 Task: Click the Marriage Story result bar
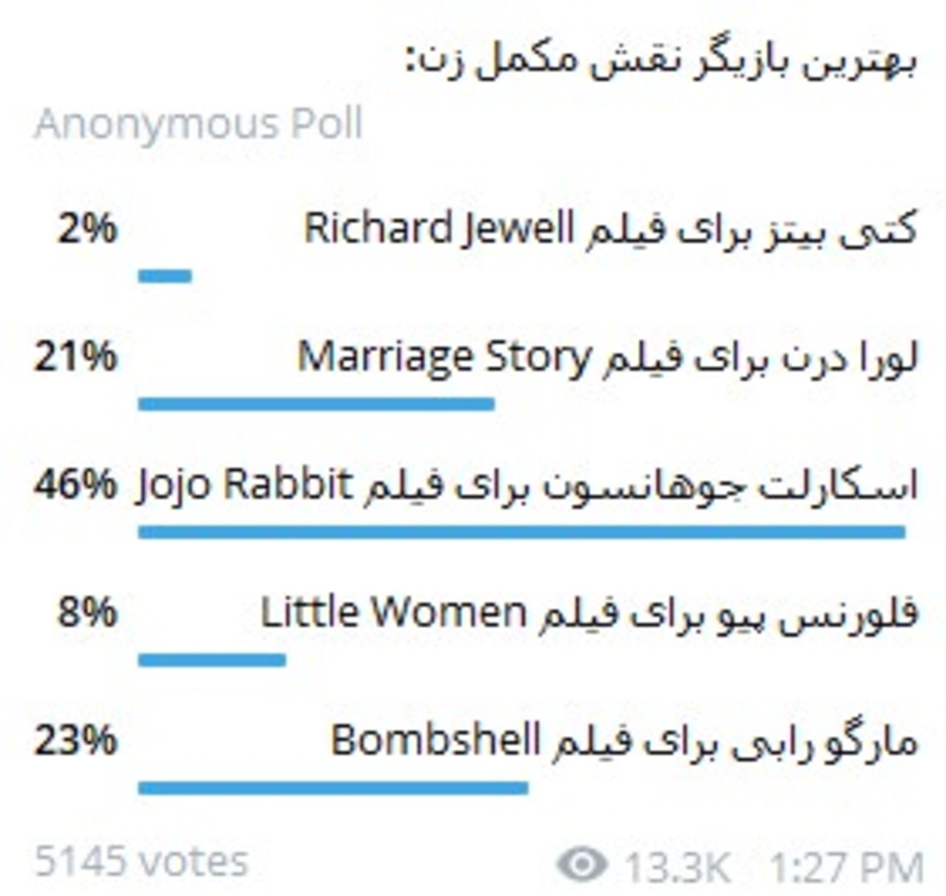[x=316, y=404]
